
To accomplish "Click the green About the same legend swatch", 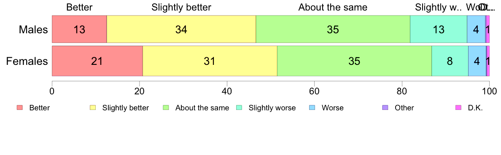I will [166, 108].
